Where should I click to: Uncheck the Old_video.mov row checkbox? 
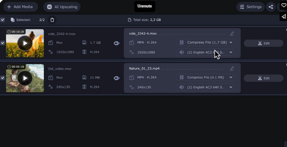3,78
